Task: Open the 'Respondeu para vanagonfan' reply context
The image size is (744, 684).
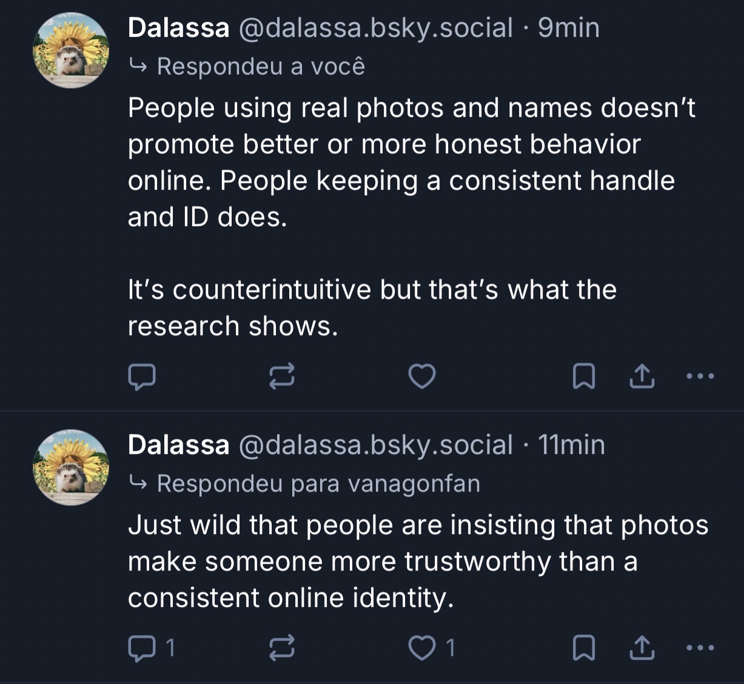Action: click(318, 484)
